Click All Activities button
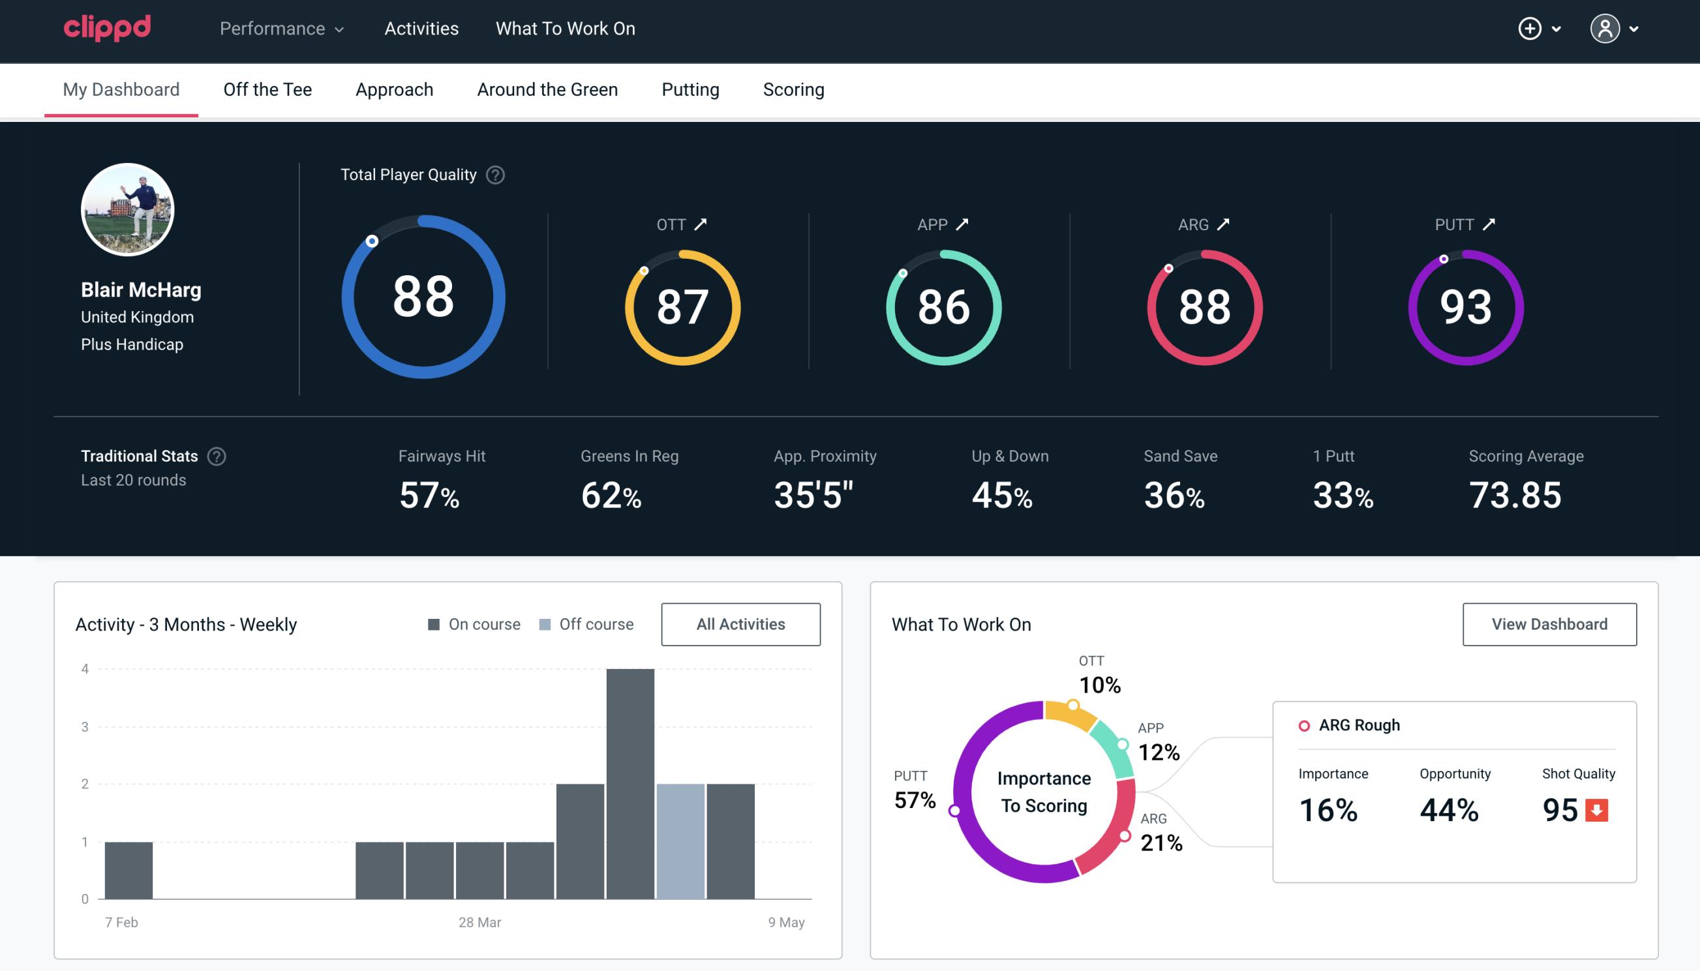This screenshot has width=1700, height=971. pyautogui.click(x=740, y=623)
